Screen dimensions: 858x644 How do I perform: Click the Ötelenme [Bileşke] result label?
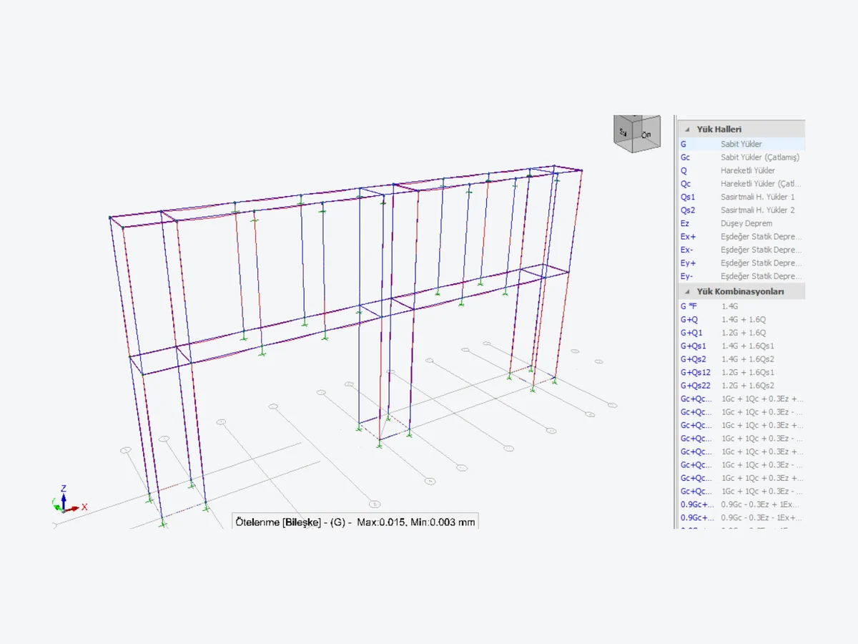[x=355, y=522]
